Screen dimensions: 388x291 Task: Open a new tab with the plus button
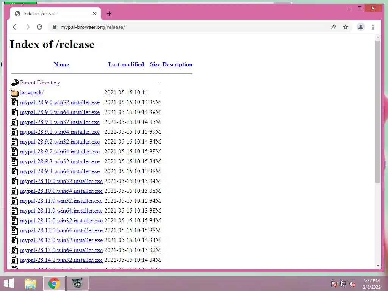click(x=109, y=14)
